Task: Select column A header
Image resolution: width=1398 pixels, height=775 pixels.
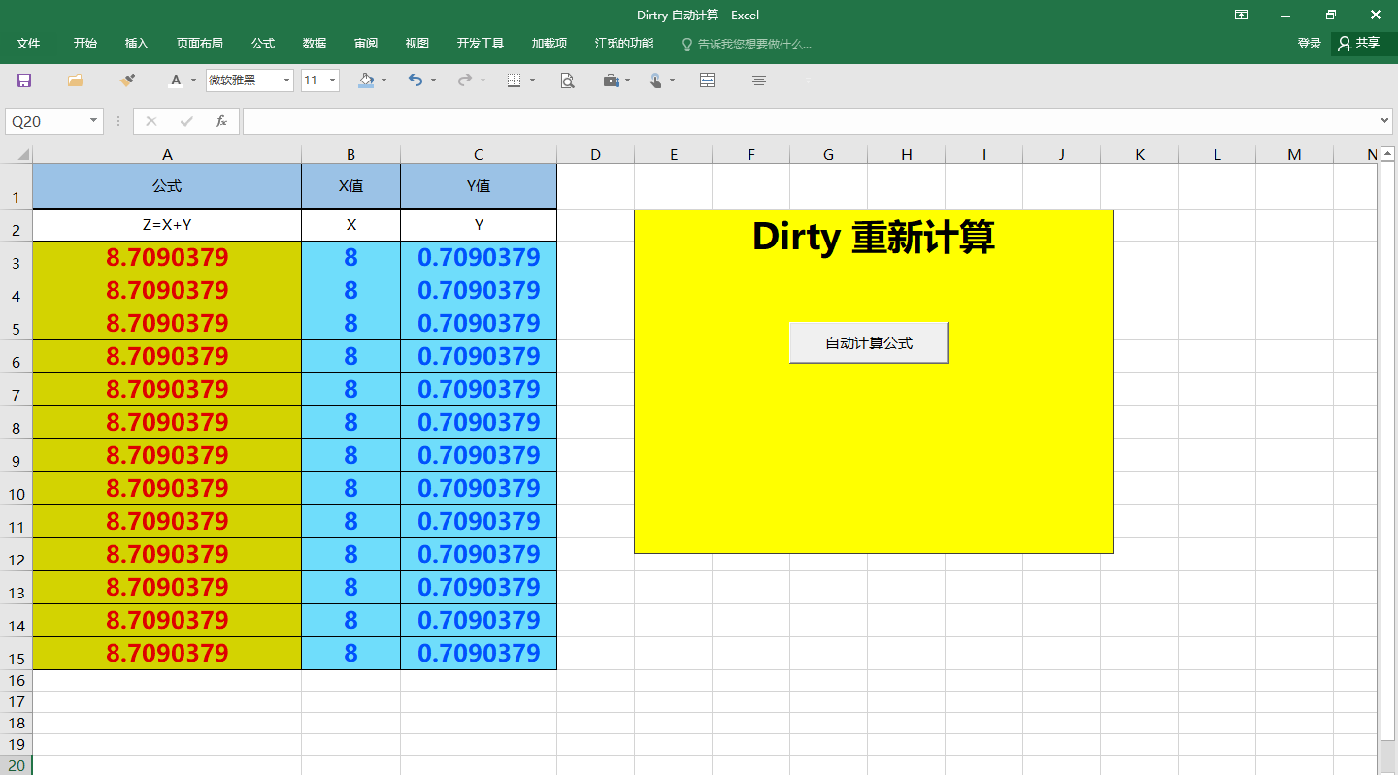Action: click(x=167, y=154)
